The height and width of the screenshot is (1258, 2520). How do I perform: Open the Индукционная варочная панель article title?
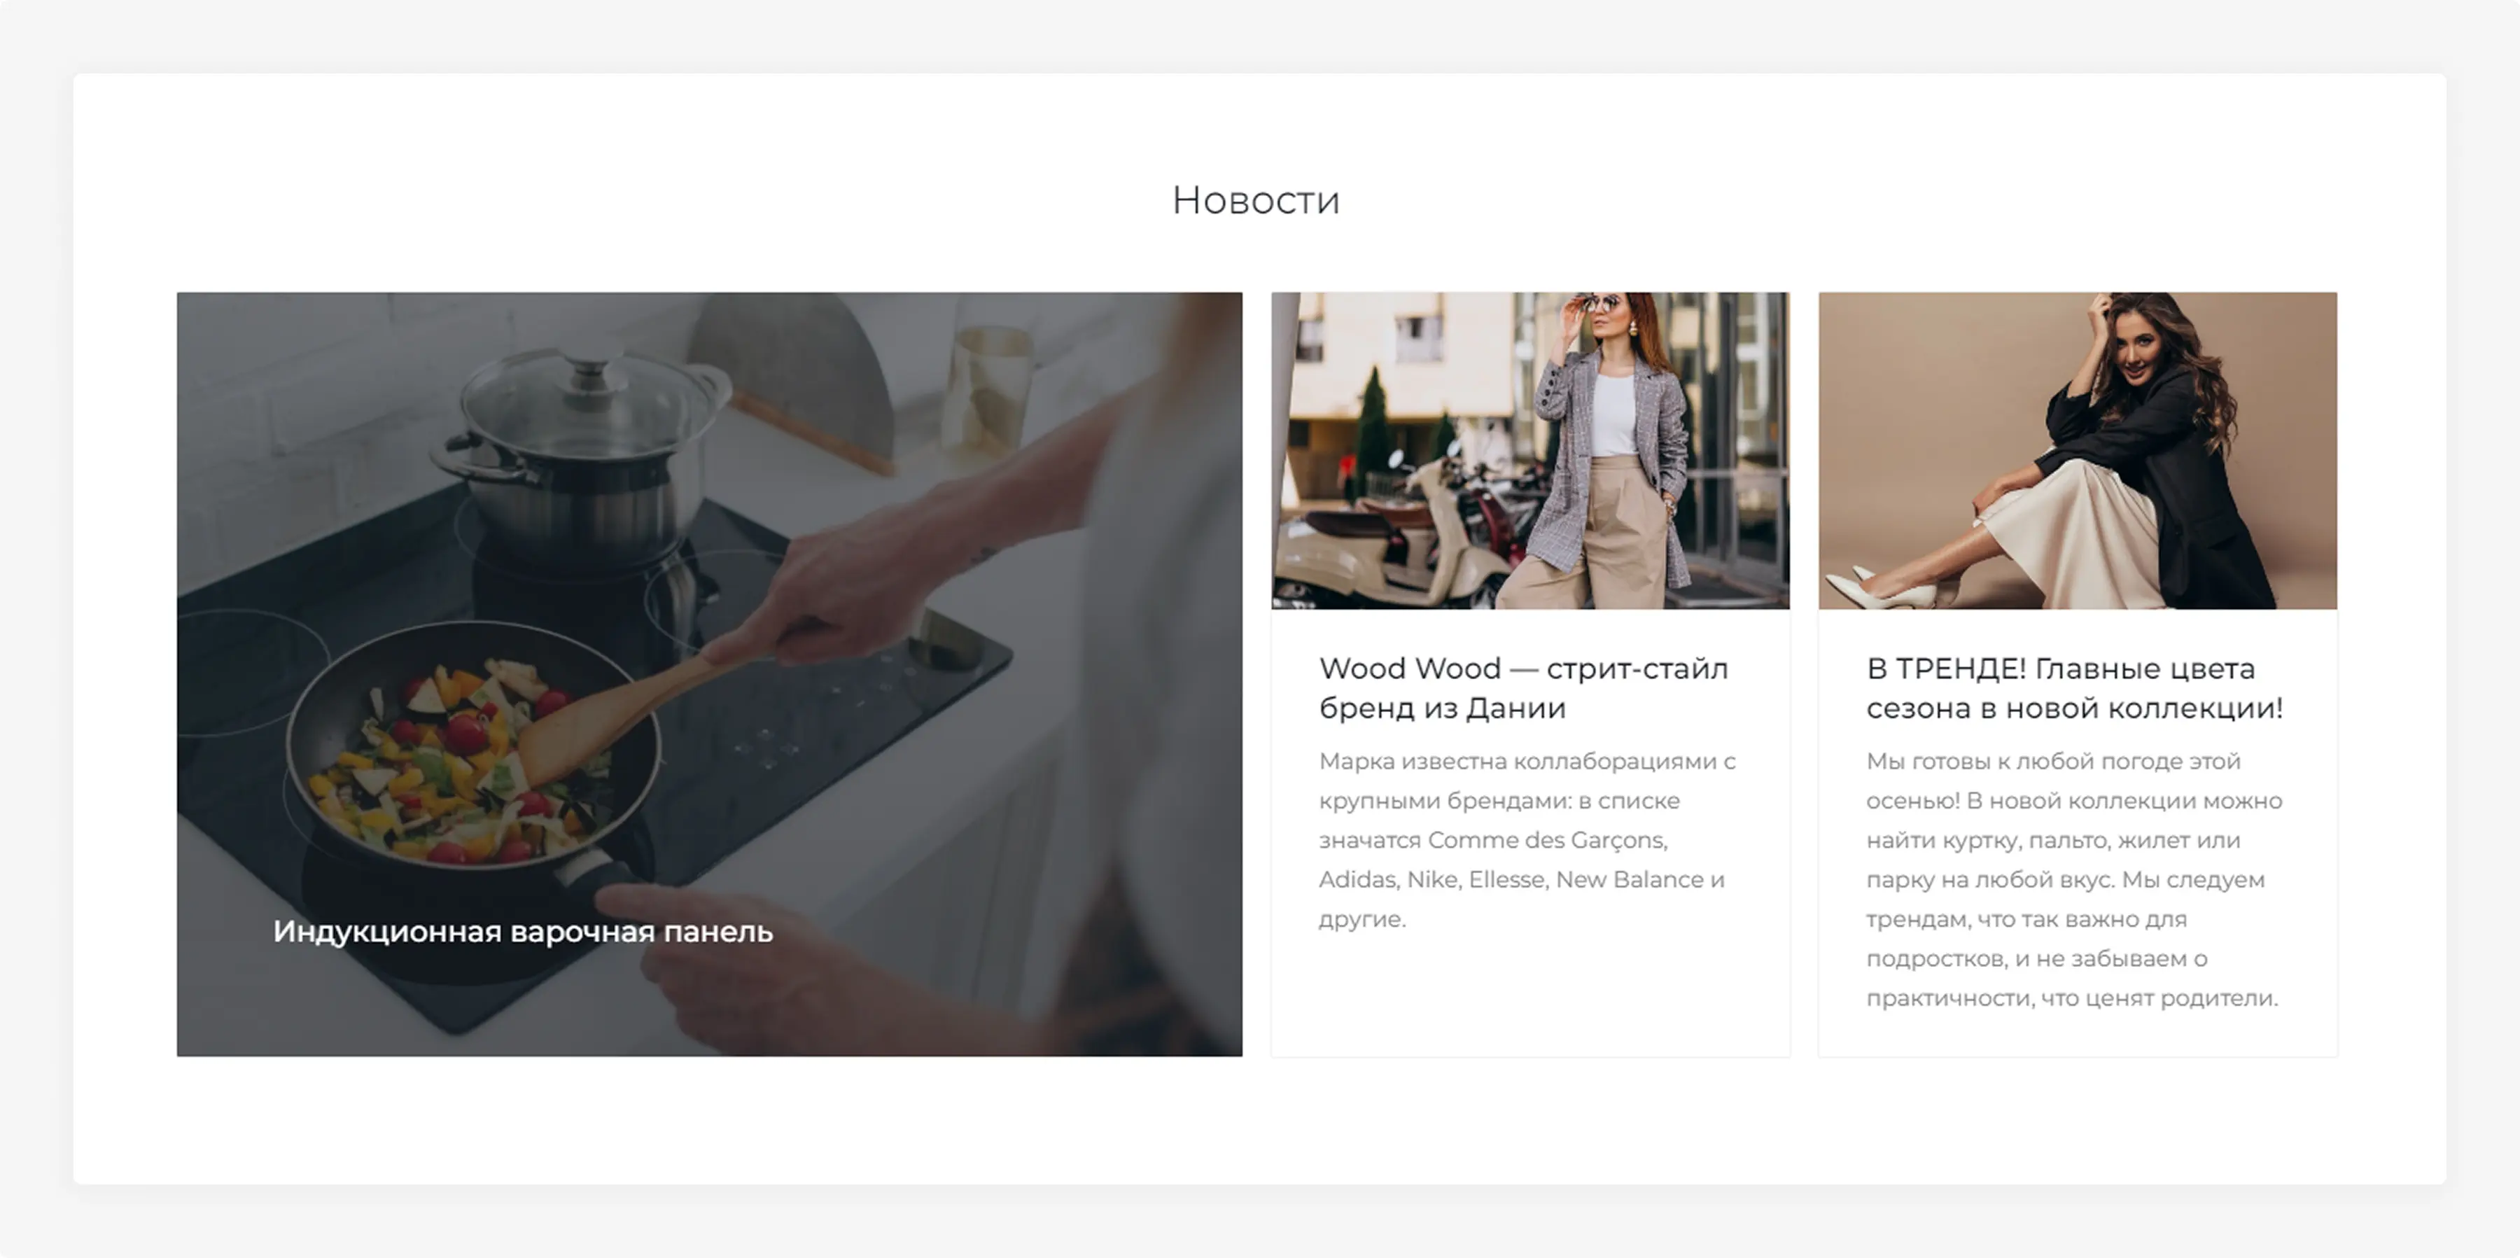click(x=522, y=931)
